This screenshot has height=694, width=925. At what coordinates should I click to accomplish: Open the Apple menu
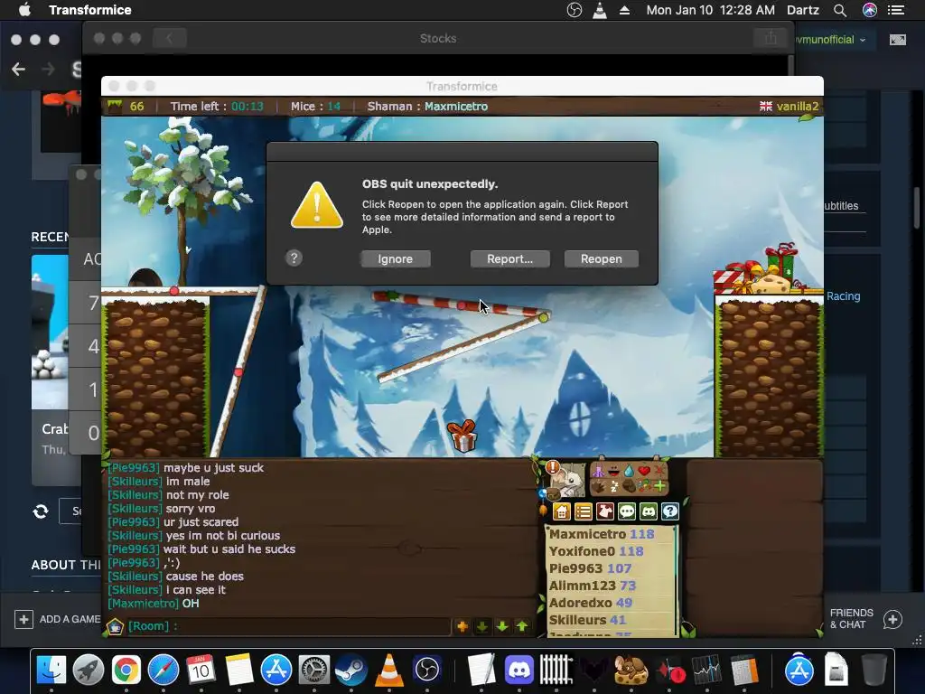tap(24, 9)
